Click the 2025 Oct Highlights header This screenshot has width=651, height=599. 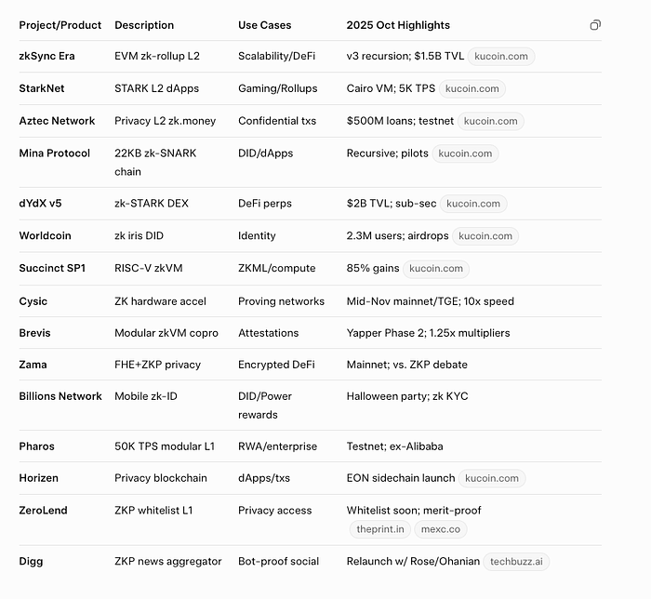pos(398,25)
